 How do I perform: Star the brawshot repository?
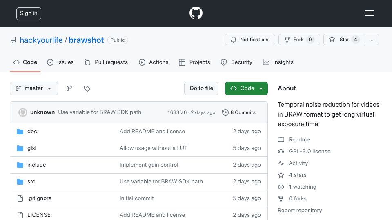pyautogui.click(x=344, y=40)
